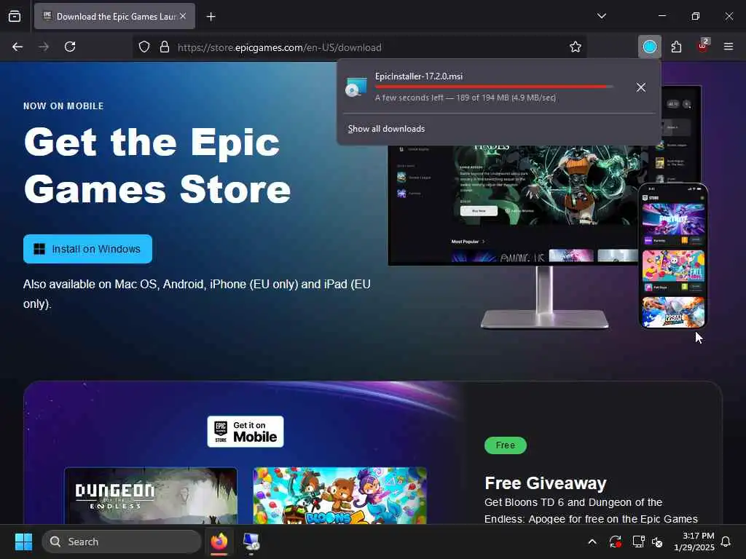Click Install on Windows button
This screenshot has height=559, width=746.
coord(87,249)
